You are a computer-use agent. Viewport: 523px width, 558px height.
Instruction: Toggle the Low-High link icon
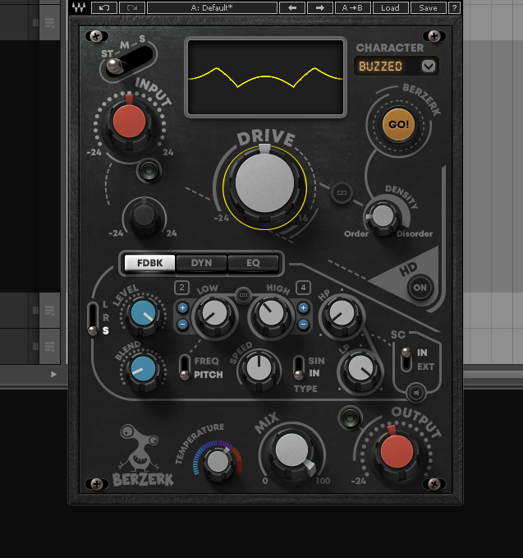[243, 295]
